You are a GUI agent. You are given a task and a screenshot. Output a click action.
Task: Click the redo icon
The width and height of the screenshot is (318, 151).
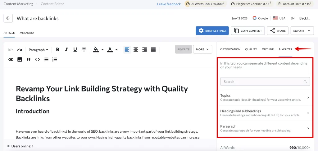click(x=20, y=50)
